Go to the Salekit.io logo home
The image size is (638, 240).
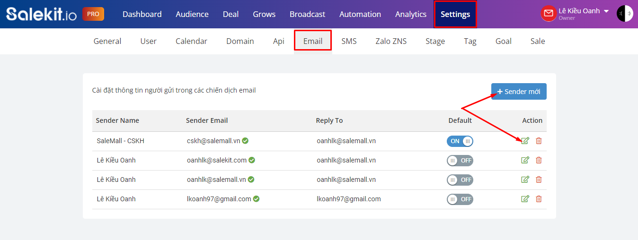point(41,14)
